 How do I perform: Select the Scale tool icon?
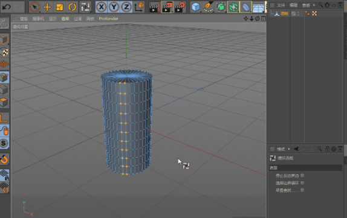(59, 7)
